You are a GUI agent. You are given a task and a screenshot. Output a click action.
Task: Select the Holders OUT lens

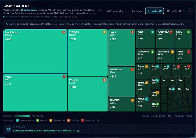[x=175, y=11]
